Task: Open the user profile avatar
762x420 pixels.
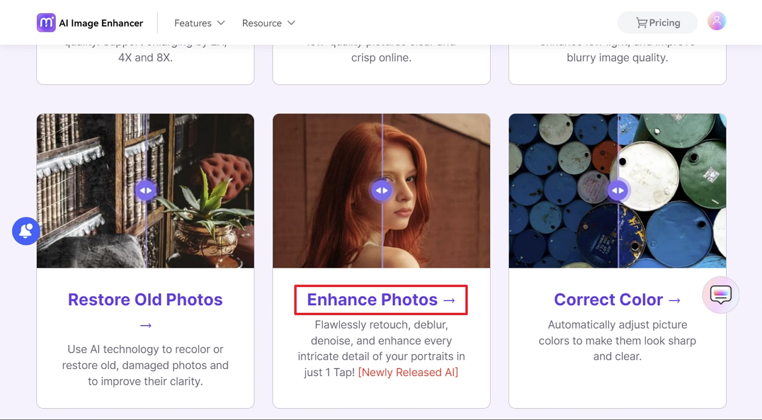Action: point(716,22)
